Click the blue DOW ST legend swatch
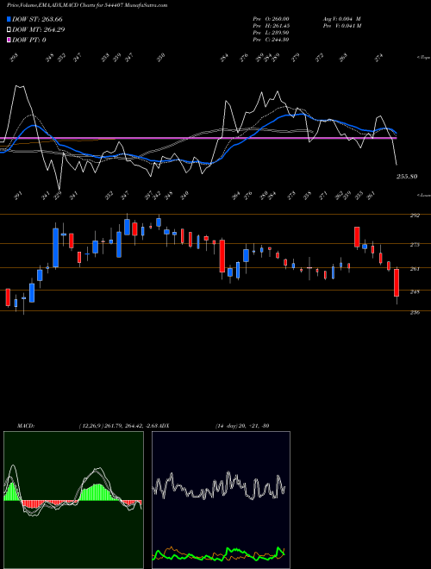431x569 pixels. click(9, 19)
